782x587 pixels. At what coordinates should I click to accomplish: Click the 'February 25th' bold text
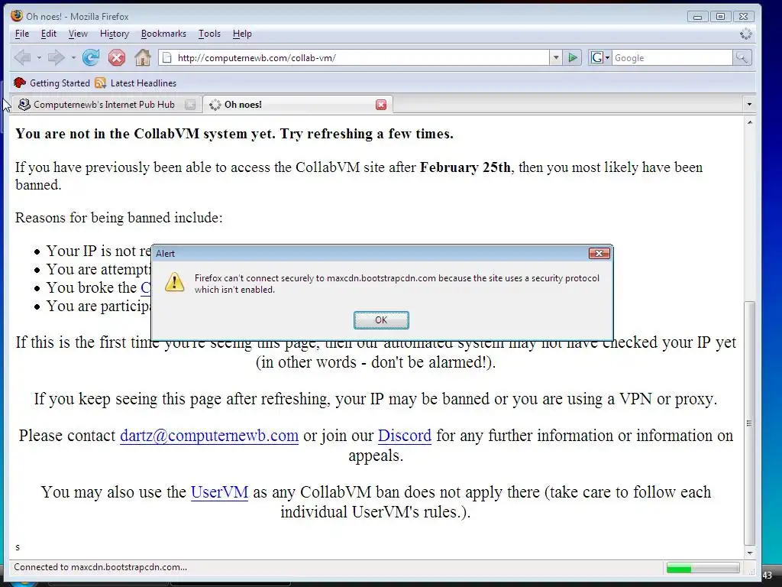pyautogui.click(x=465, y=167)
